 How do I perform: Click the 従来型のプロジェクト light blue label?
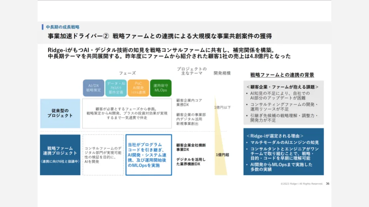(x=60, y=113)
